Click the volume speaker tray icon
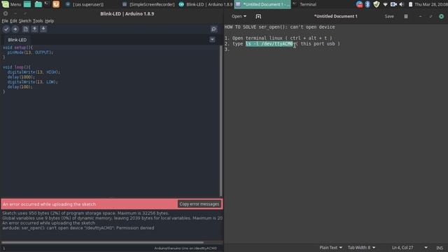 point(401,4)
